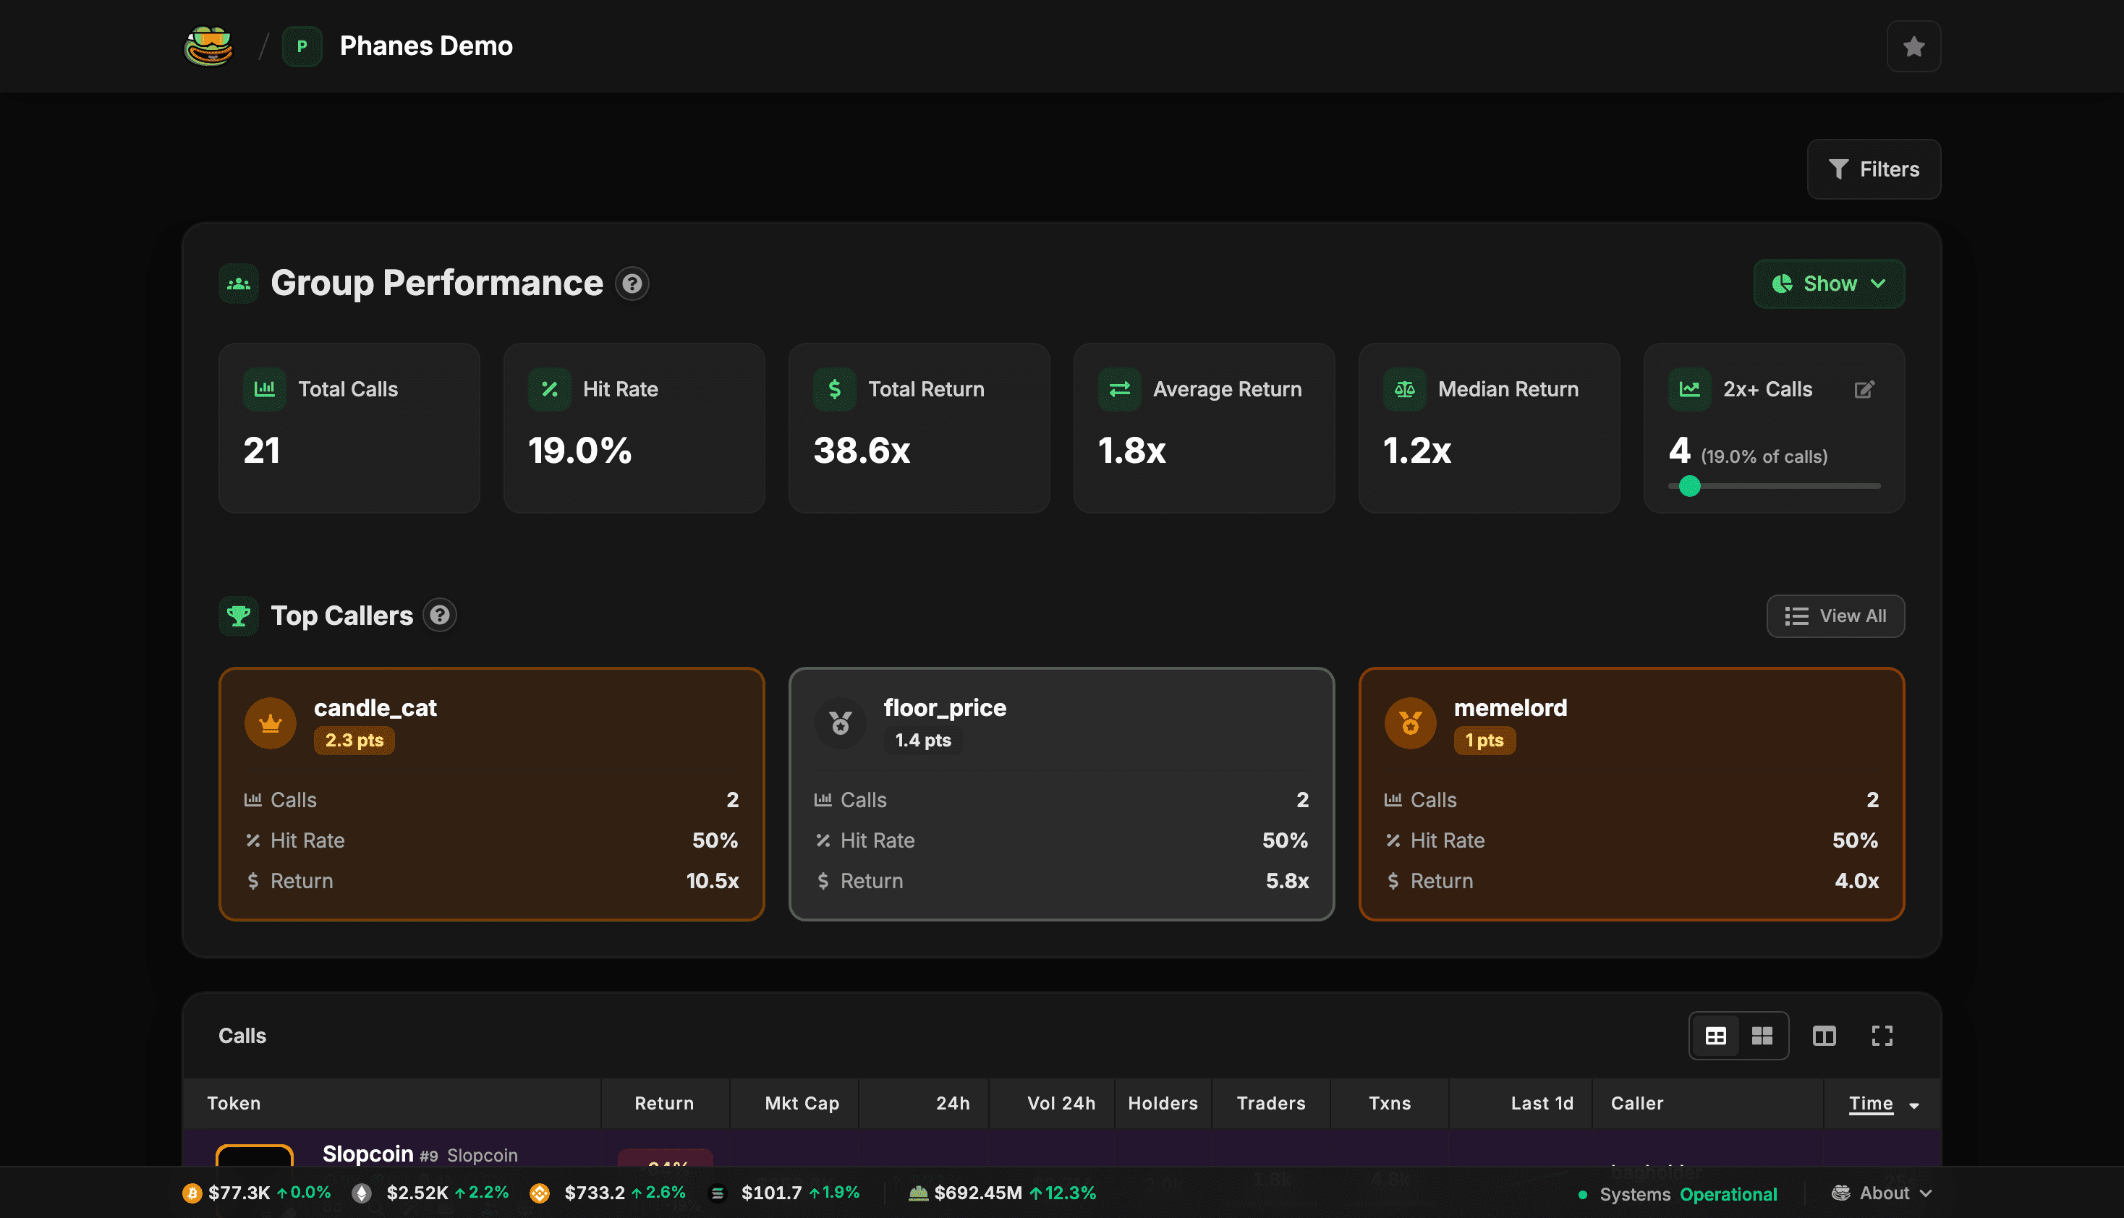
Task: Click Systems Operational status link
Action: click(x=1678, y=1193)
